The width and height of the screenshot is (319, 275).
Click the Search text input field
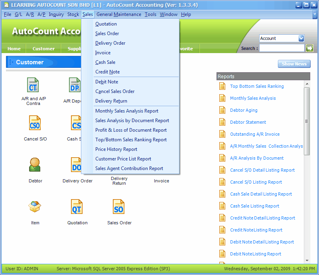(282, 48)
